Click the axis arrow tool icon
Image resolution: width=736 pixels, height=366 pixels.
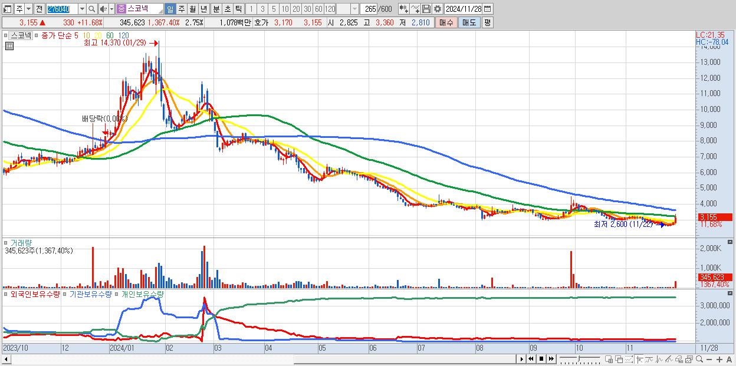[640, 360]
